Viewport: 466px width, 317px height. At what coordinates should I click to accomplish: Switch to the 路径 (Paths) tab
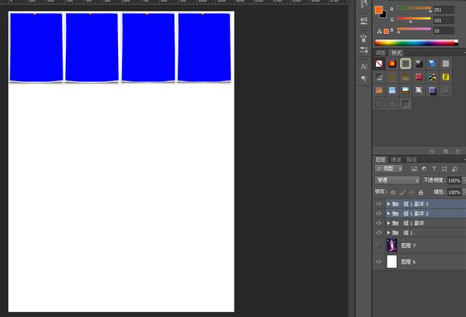tap(411, 159)
